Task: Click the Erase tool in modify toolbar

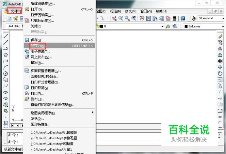Action: (x=220, y=36)
